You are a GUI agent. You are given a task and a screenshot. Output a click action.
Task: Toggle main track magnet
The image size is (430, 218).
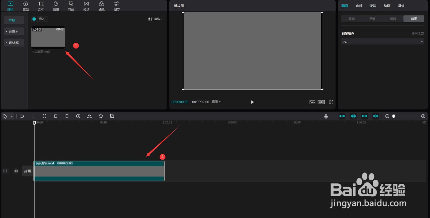coord(342,116)
